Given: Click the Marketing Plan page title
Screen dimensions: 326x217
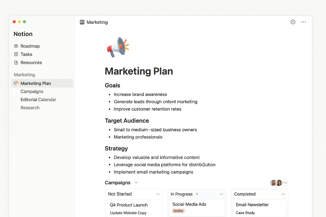Looking at the screenshot, I should (139, 71).
